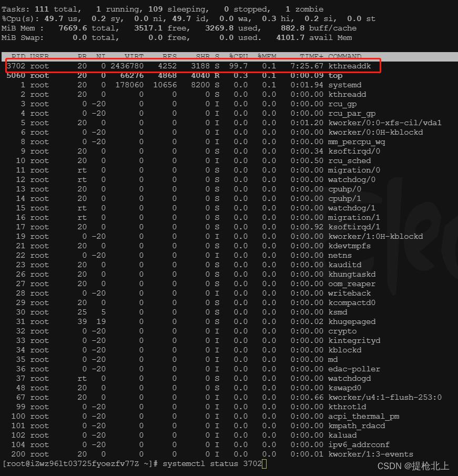The image size is (458, 476).
Task: Click the kswapd0 command
Action: [345, 388]
